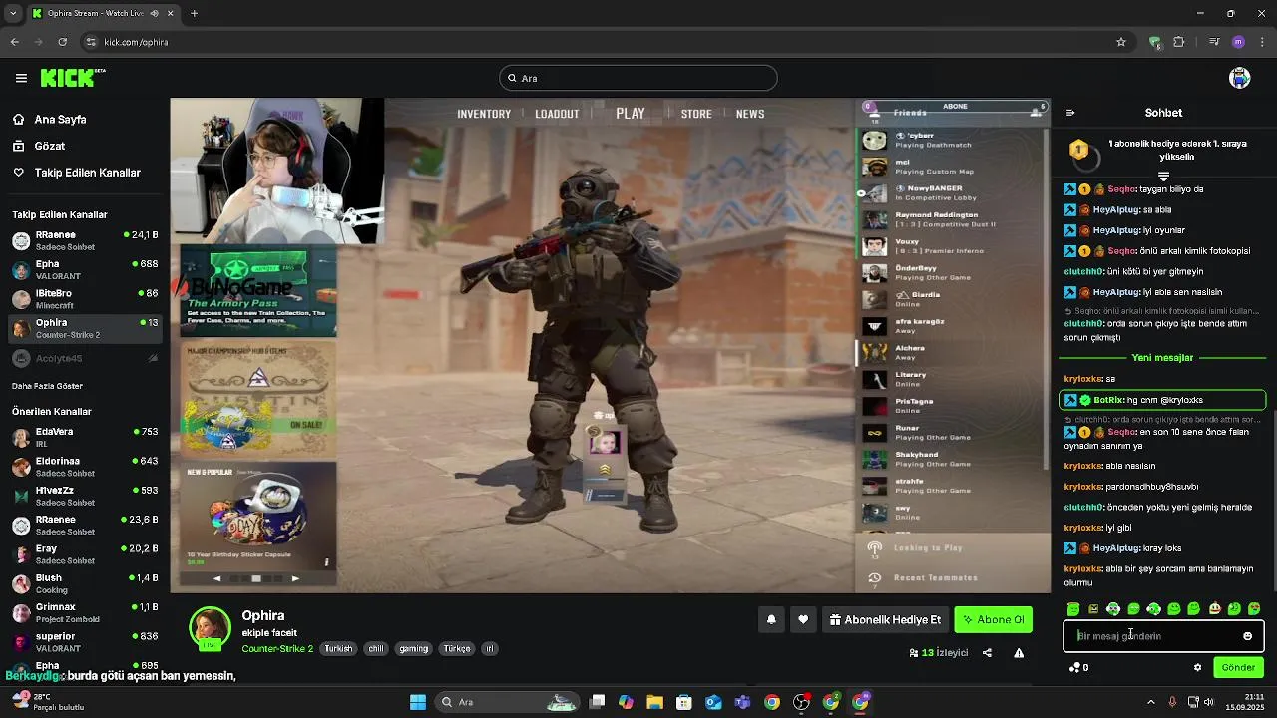Share the stream via share icon
Viewport: 1277px width, 718px height.
(987, 653)
